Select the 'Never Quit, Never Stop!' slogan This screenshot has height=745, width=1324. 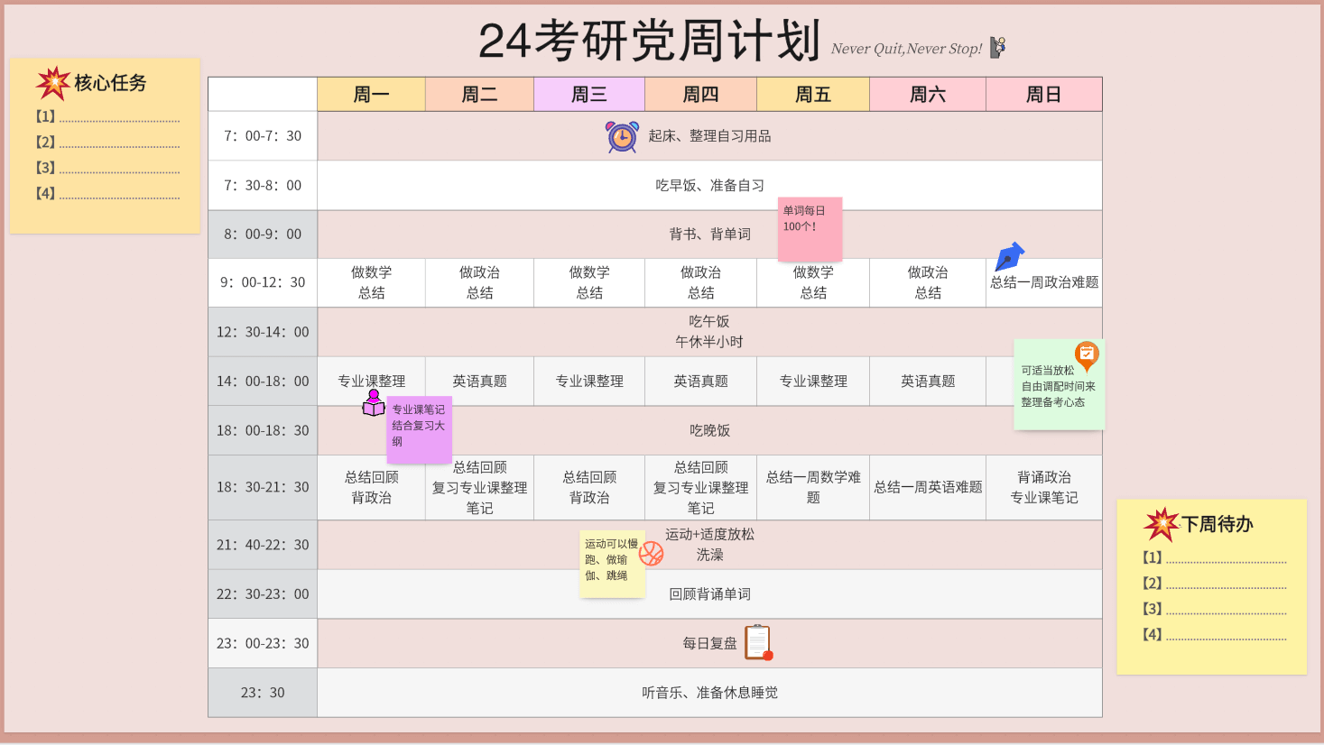coord(906,49)
